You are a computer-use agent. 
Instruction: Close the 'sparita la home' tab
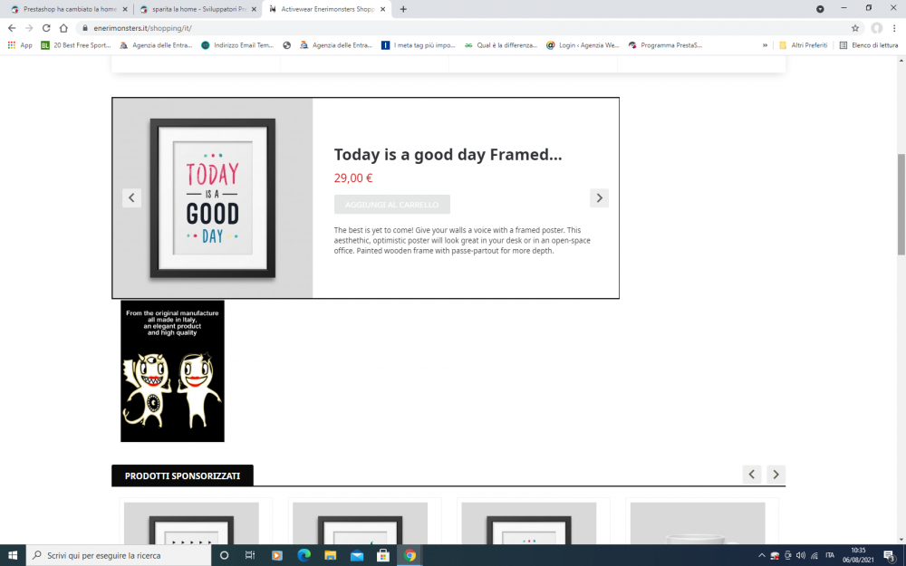[254, 9]
